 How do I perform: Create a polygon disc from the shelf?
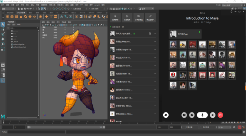(34, 17)
